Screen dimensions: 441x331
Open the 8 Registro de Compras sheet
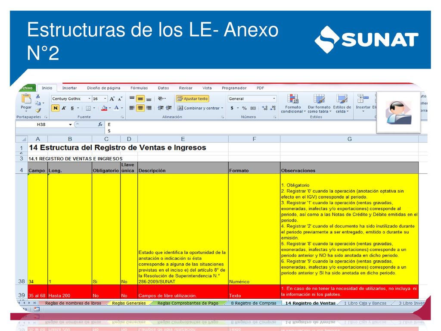pos(253,303)
